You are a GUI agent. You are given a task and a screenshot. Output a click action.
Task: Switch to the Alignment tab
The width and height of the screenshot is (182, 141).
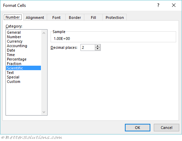click(x=35, y=18)
